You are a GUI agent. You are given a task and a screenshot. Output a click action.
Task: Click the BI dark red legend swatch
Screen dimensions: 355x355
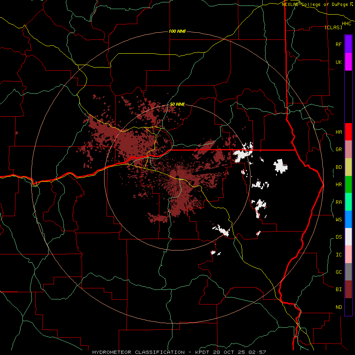click(x=348, y=290)
